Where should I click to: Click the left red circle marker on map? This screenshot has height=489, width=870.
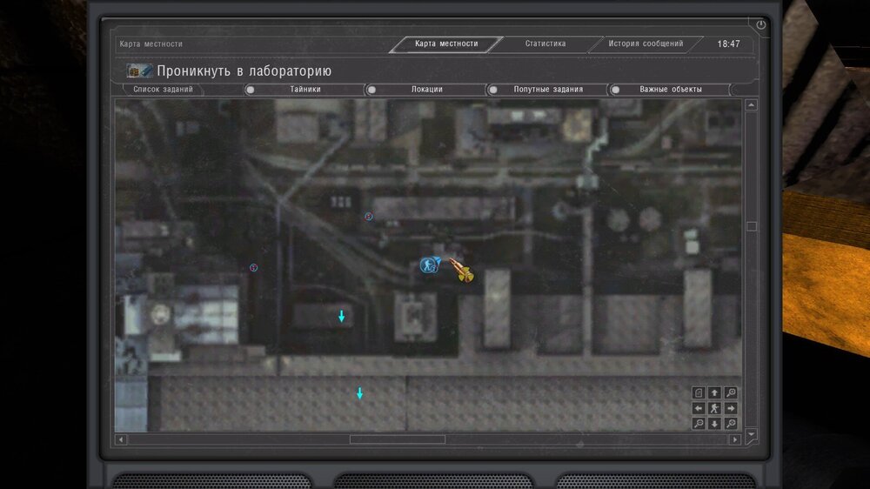coord(253,267)
